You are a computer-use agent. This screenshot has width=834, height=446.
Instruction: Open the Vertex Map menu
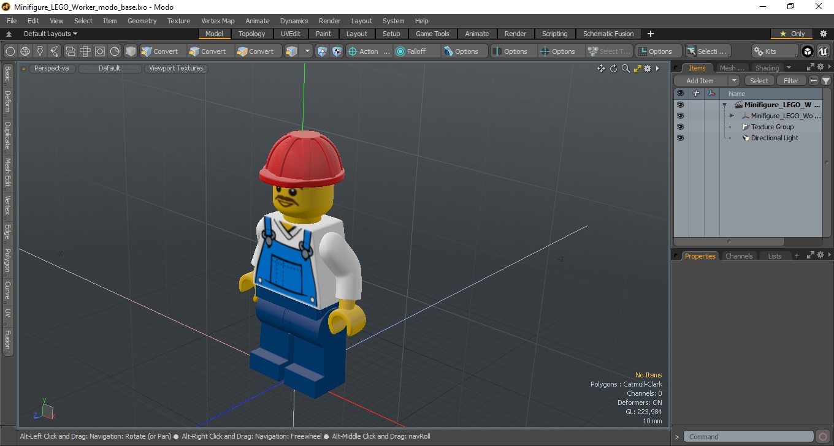pos(218,21)
